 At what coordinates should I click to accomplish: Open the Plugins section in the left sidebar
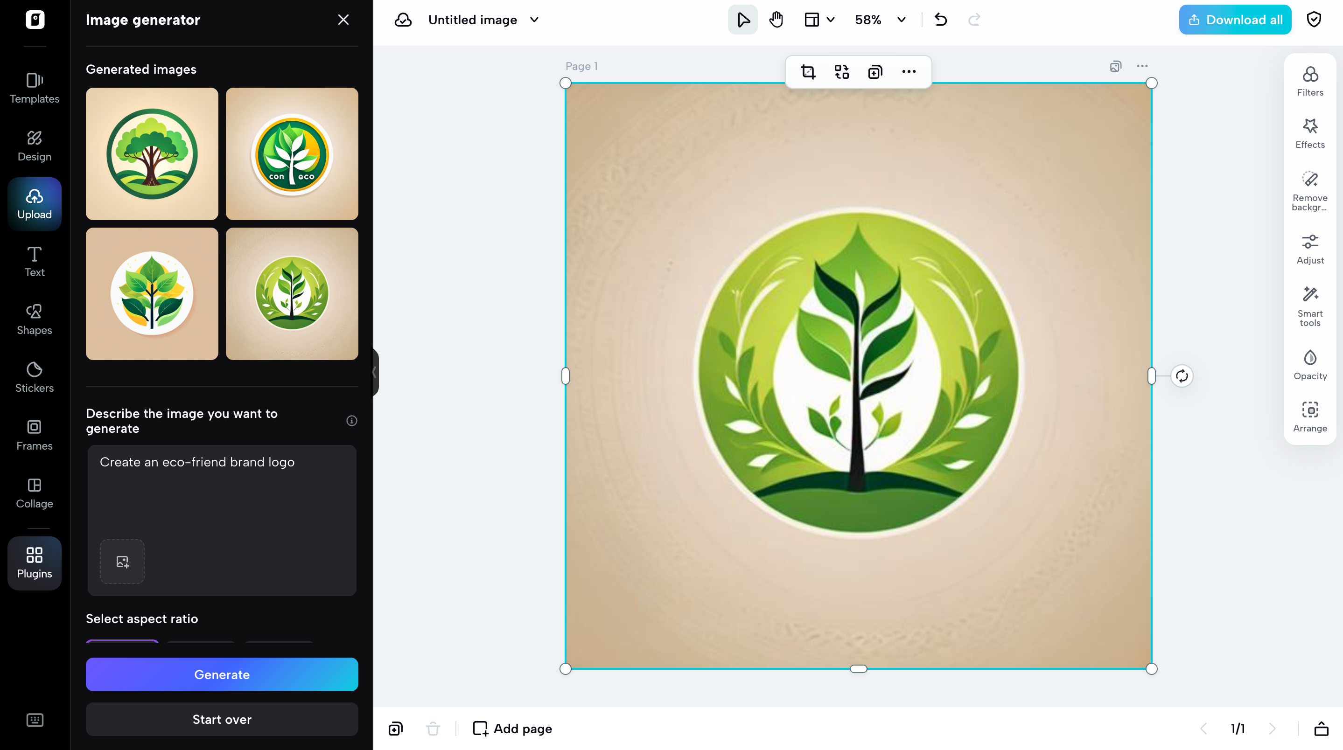[x=34, y=563]
